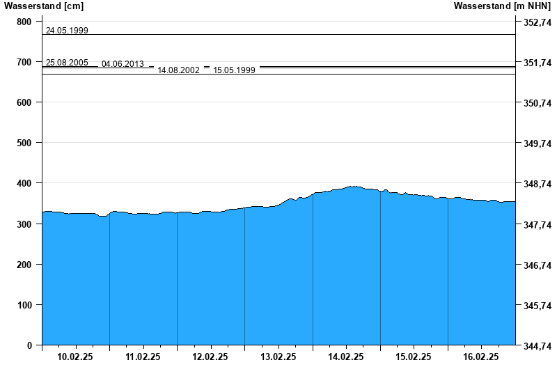Click the 344,74 value on right axis
The image size is (557, 383).
tap(537, 345)
